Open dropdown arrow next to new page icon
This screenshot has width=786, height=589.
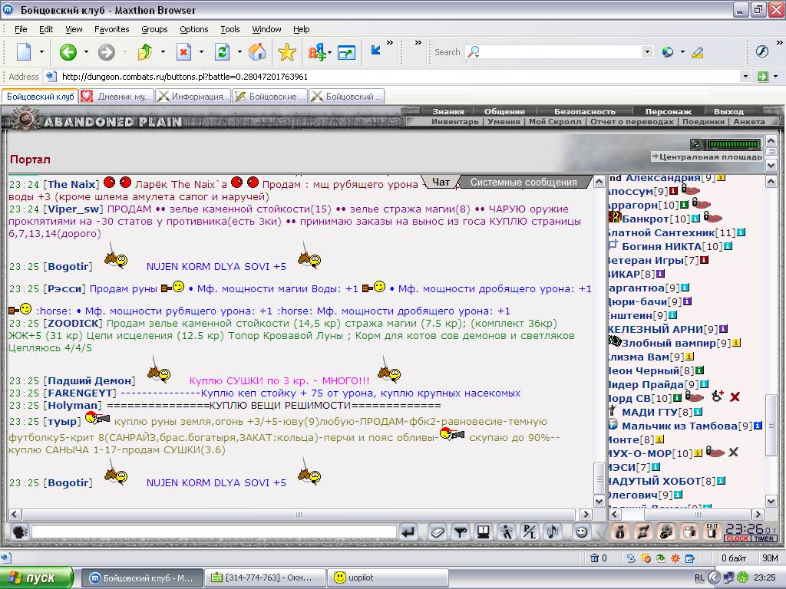[41, 51]
